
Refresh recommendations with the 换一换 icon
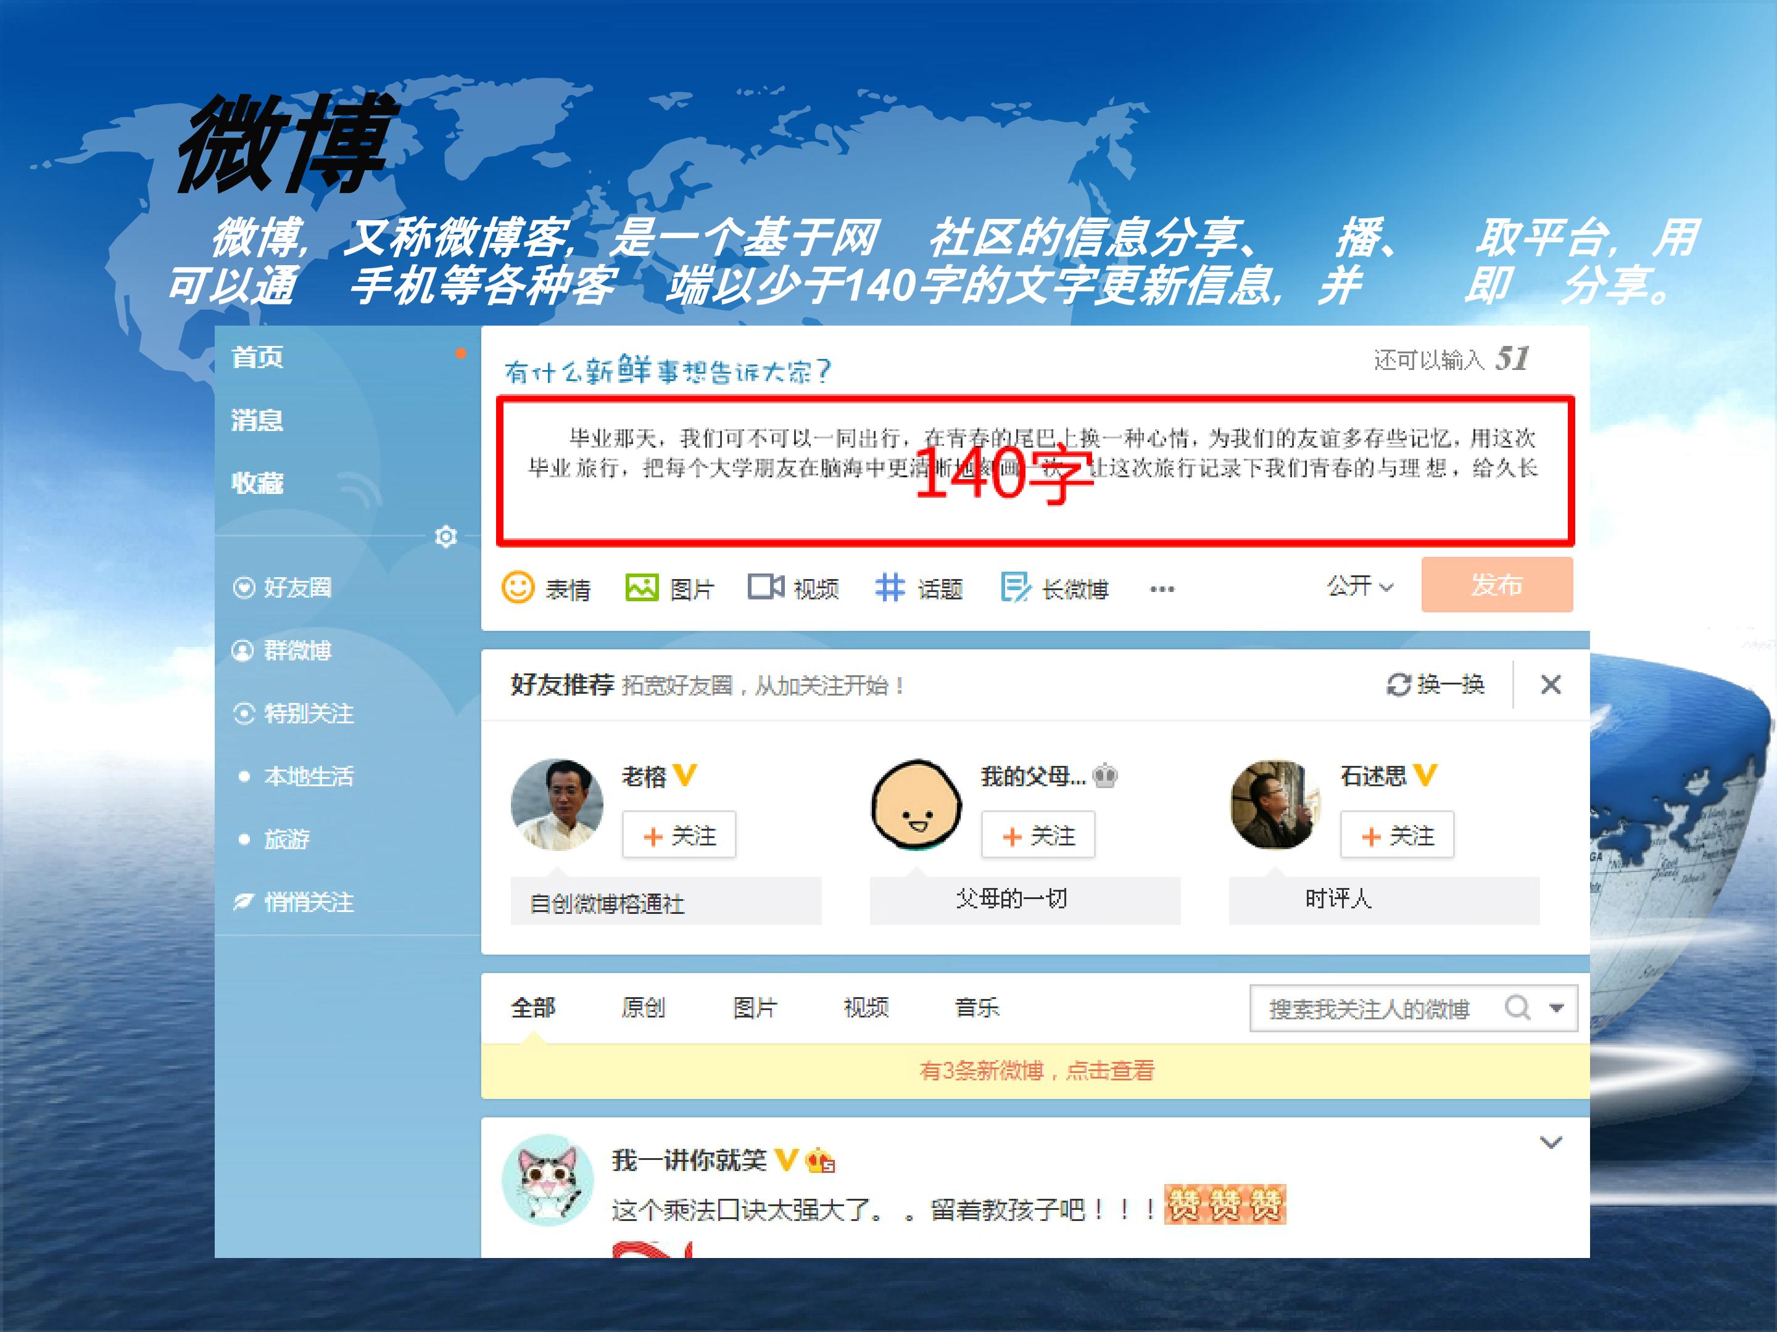[x=1399, y=685]
